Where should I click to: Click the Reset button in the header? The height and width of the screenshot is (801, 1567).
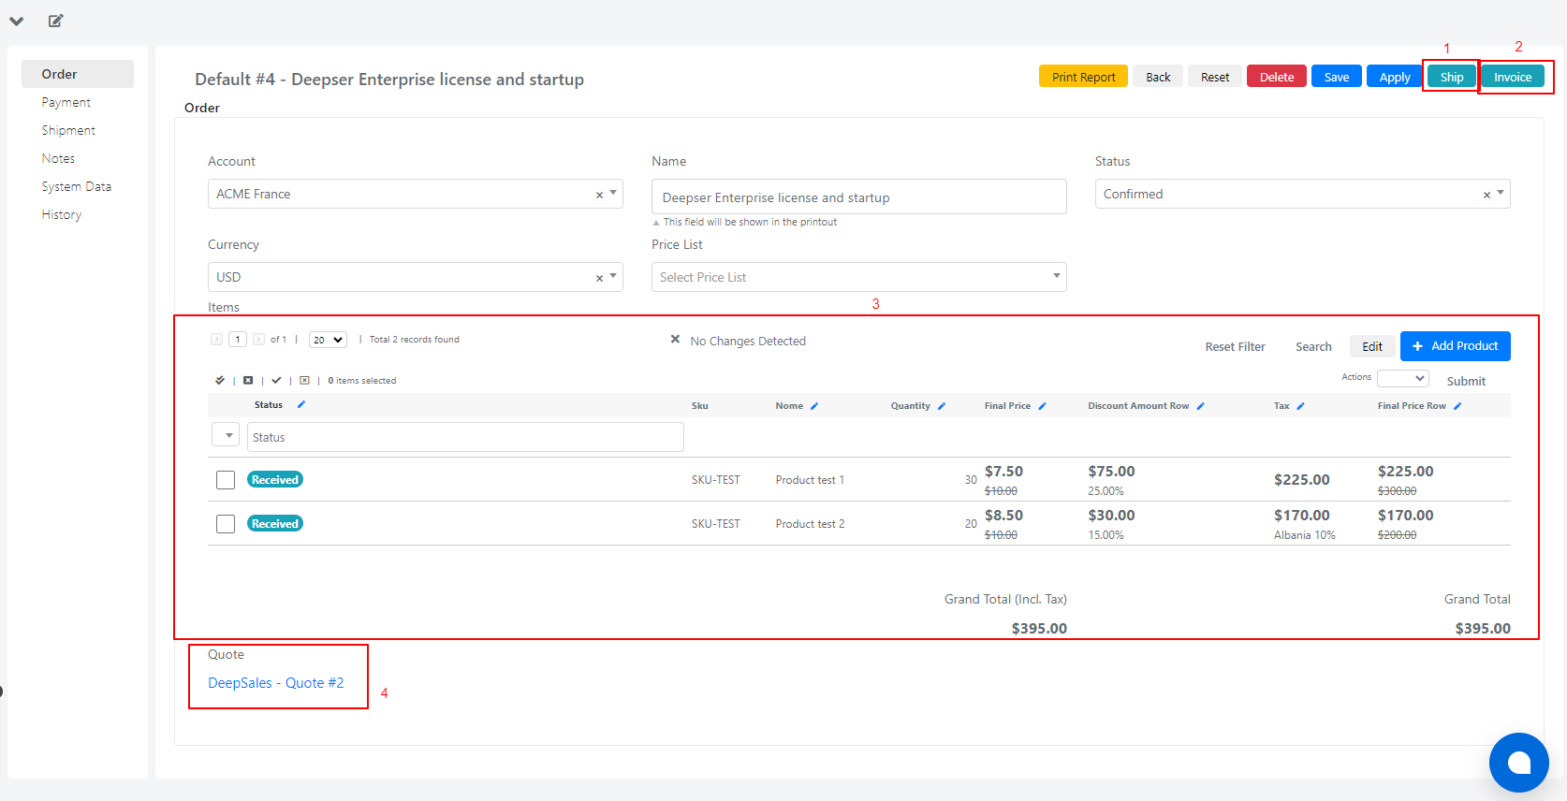pyautogui.click(x=1215, y=77)
